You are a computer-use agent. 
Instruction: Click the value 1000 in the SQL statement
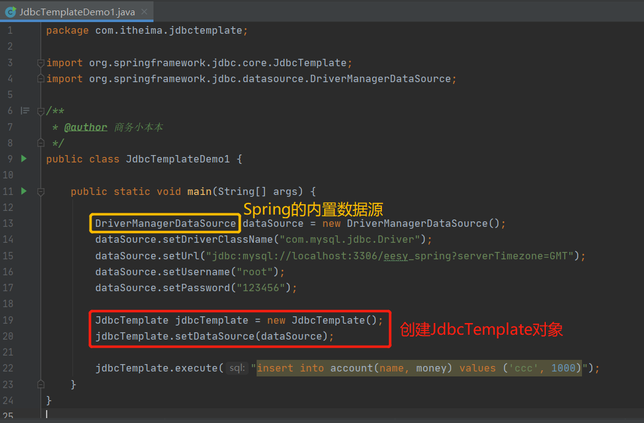click(563, 368)
